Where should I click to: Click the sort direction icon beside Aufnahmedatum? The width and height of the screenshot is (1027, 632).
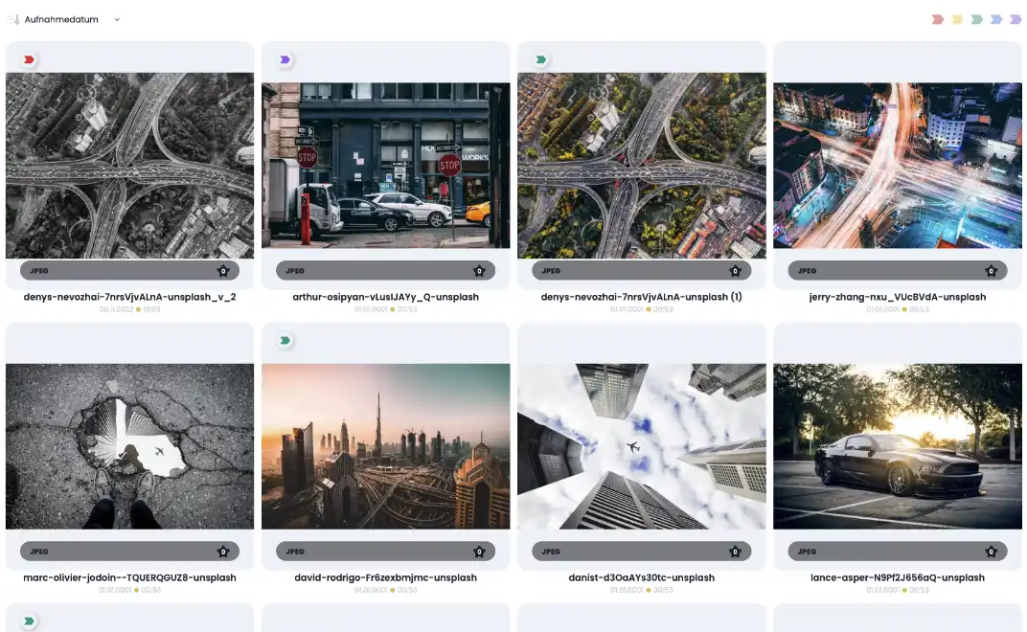(x=13, y=19)
